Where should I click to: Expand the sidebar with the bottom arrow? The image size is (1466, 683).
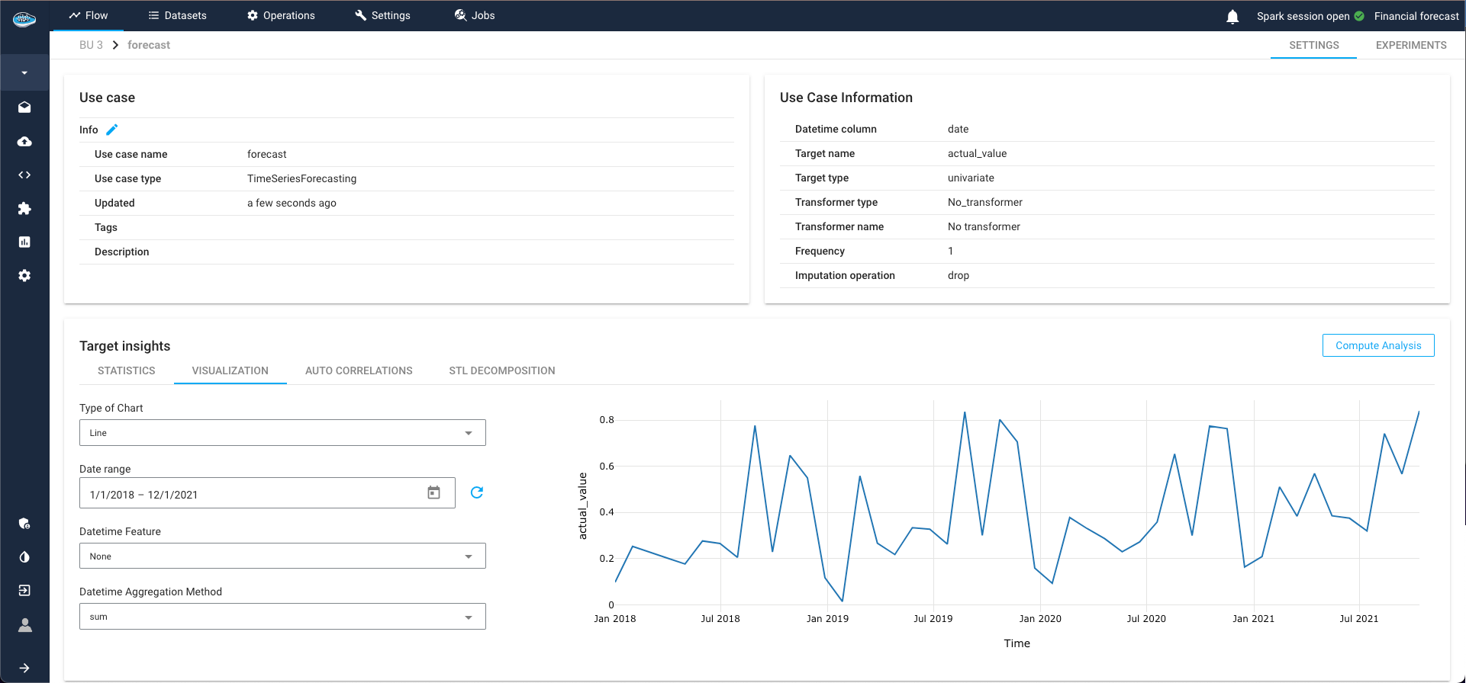[24, 668]
